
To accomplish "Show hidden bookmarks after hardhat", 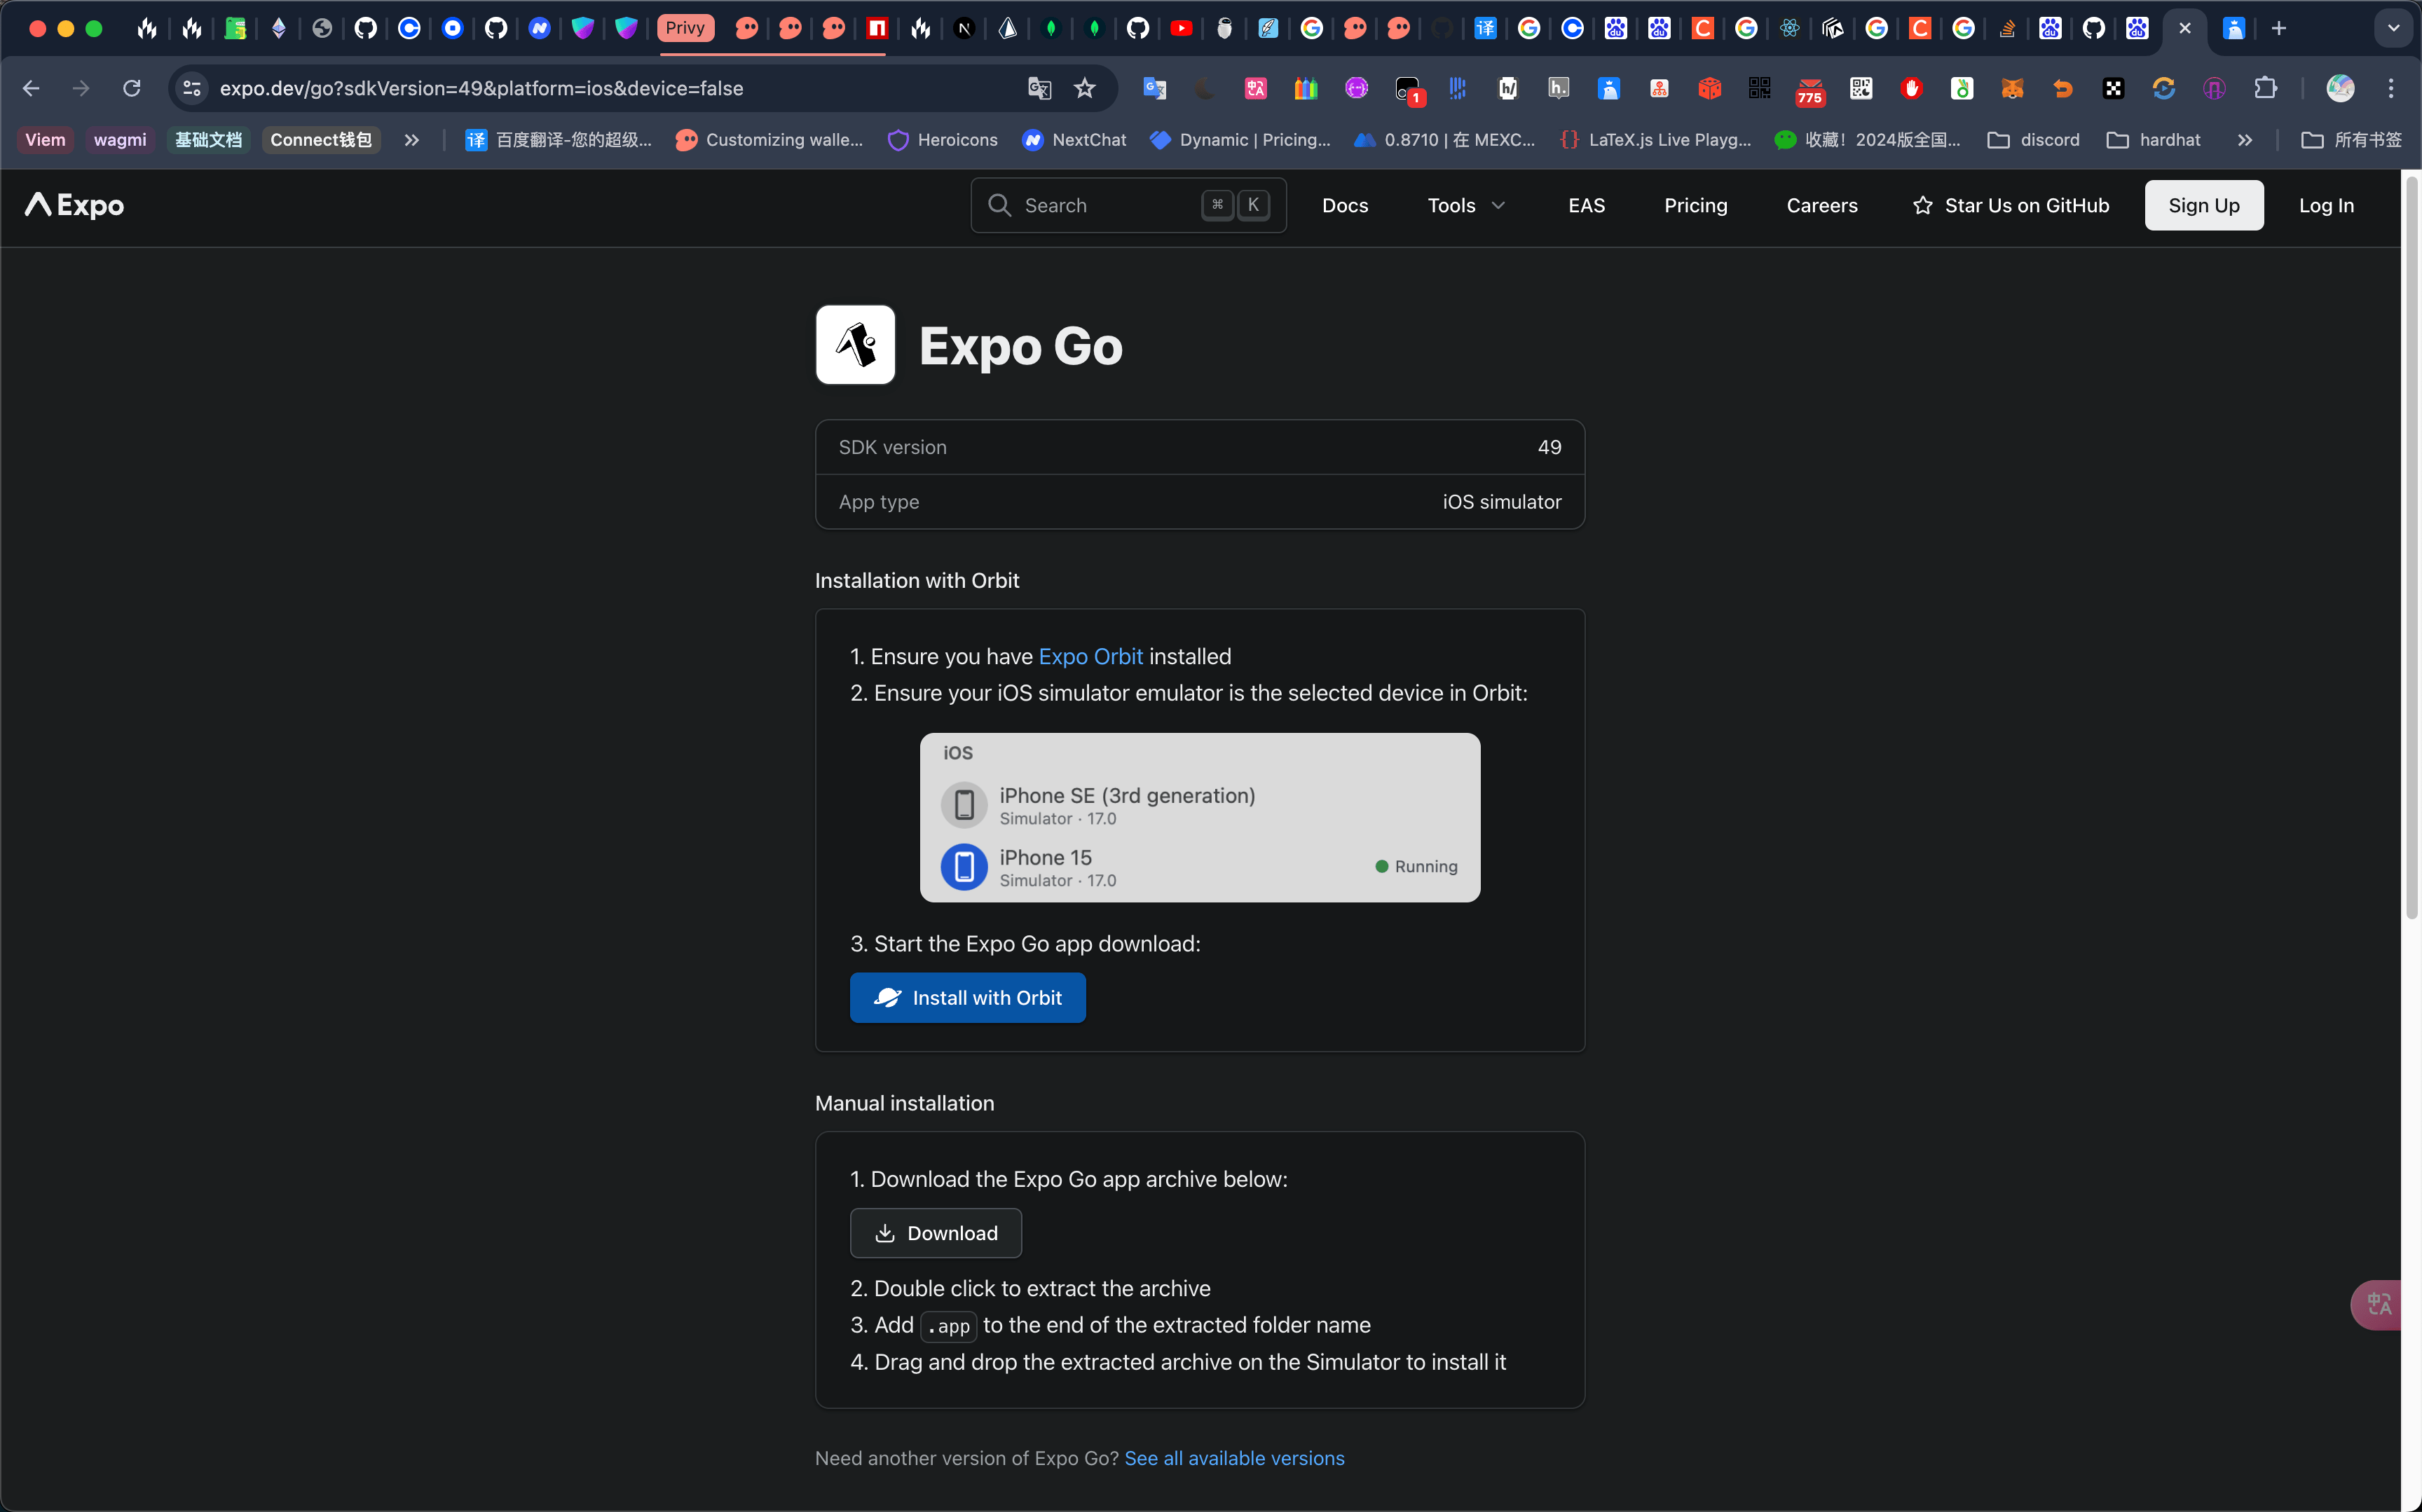I will tap(2244, 140).
